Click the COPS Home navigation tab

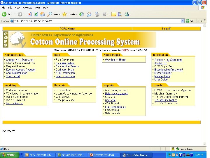[67, 29]
